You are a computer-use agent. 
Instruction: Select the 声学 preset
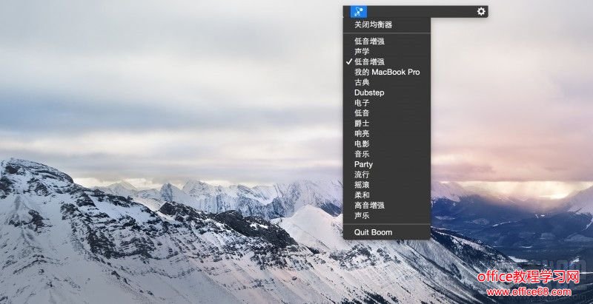click(x=386, y=51)
